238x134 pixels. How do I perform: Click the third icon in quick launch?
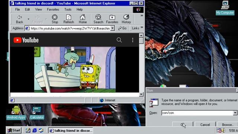[x=41, y=130]
